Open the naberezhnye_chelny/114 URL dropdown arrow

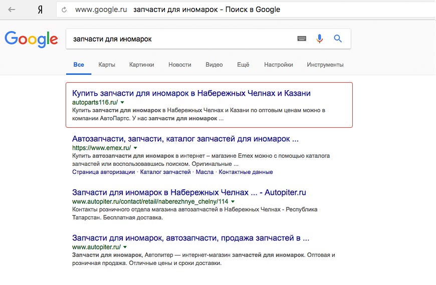234,201
